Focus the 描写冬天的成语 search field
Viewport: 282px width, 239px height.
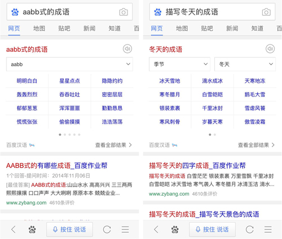click(x=212, y=12)
